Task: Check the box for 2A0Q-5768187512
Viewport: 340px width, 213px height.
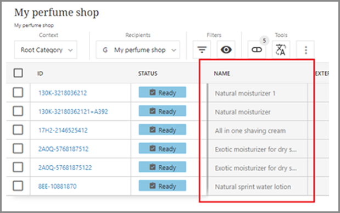Action: 18,149
